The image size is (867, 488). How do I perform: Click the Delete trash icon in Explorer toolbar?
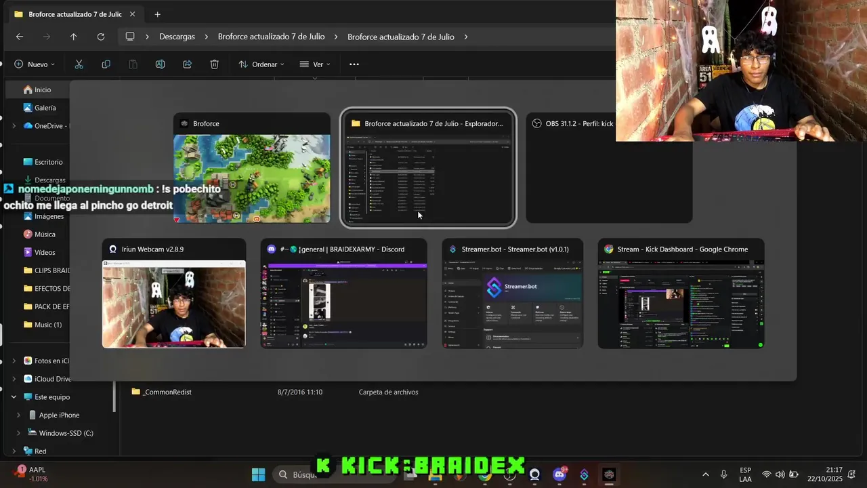click(214, 64)
